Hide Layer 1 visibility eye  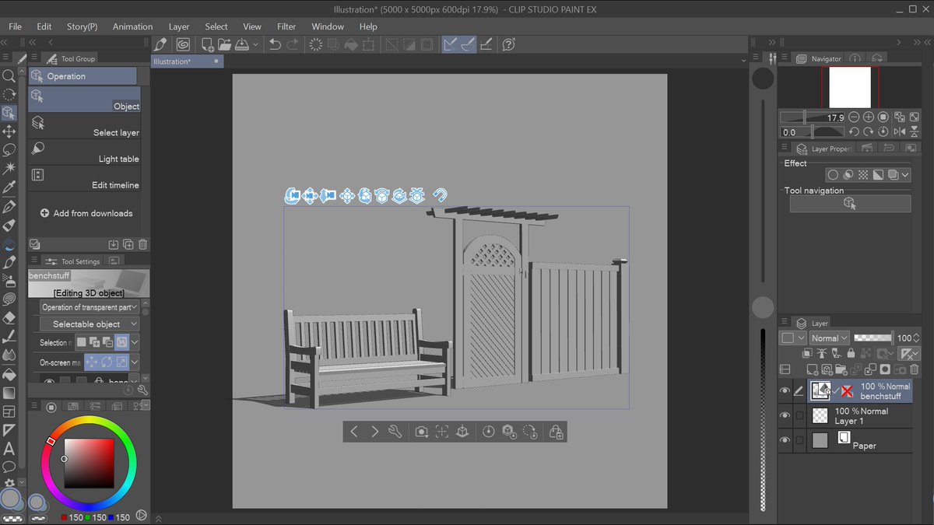(785, 416)
